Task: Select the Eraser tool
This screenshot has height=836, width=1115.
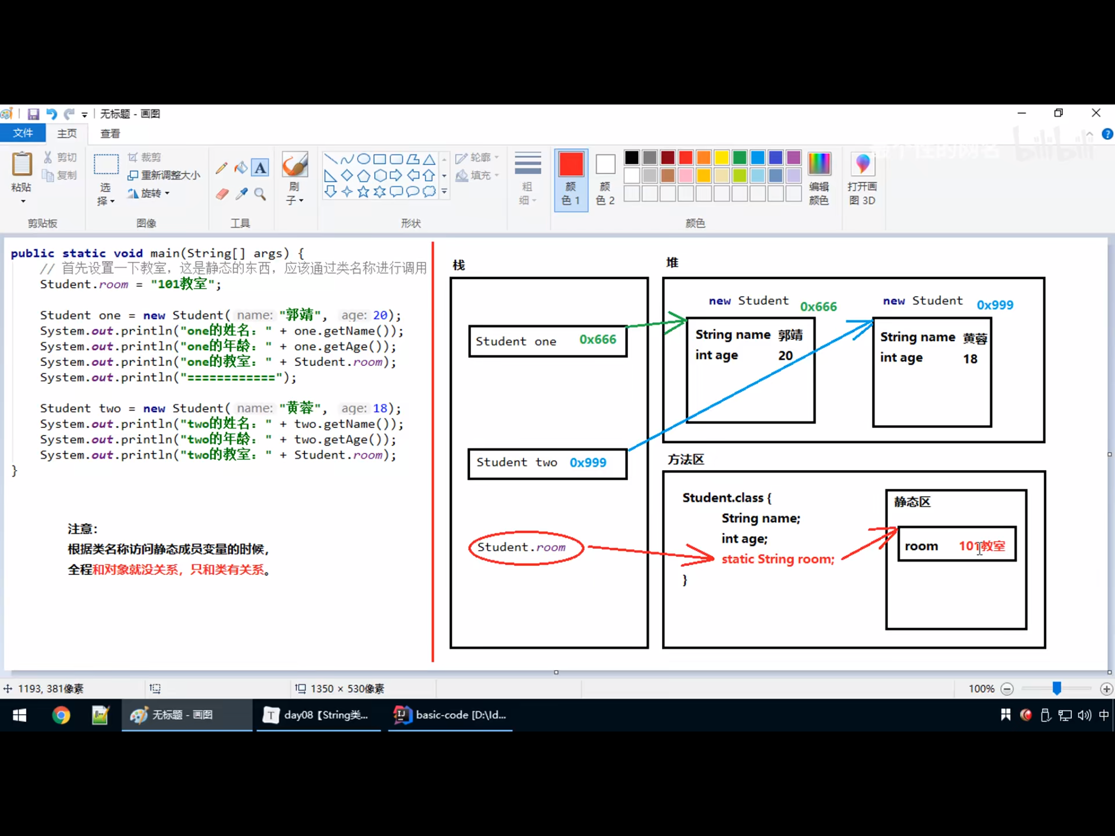Action: [222, 194]
